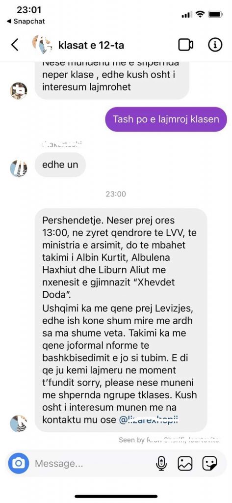The height and width of the screenshot is (503, 232).
Task: Tap the 'edhe un' message bubble
Action: pos(60,165)
